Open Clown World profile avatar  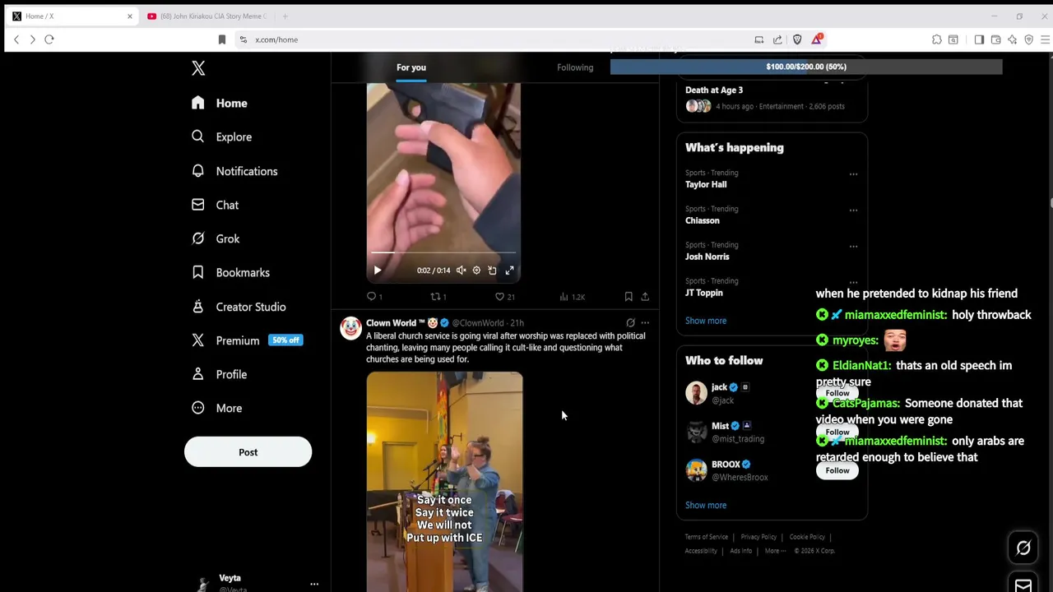350,328
